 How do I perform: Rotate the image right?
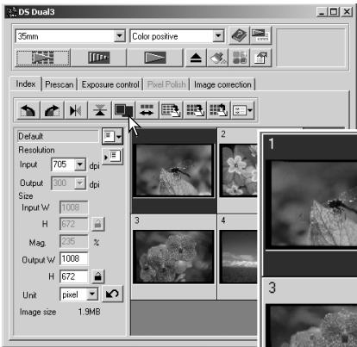pos(52,110)
